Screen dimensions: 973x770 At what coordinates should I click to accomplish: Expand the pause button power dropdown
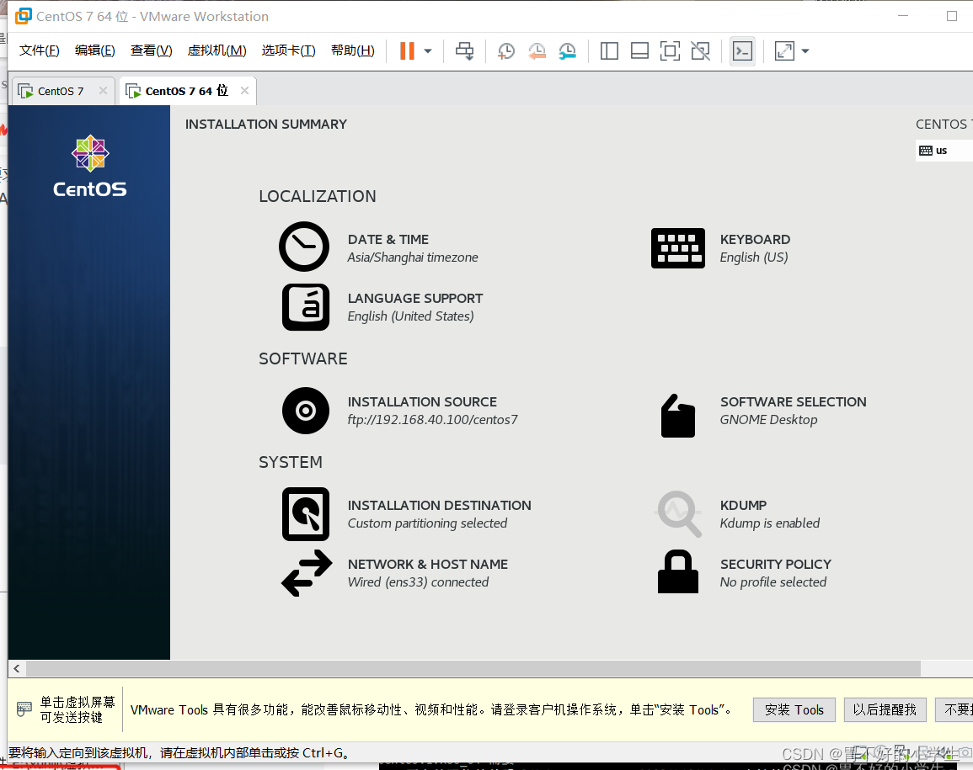coord(428,51)
